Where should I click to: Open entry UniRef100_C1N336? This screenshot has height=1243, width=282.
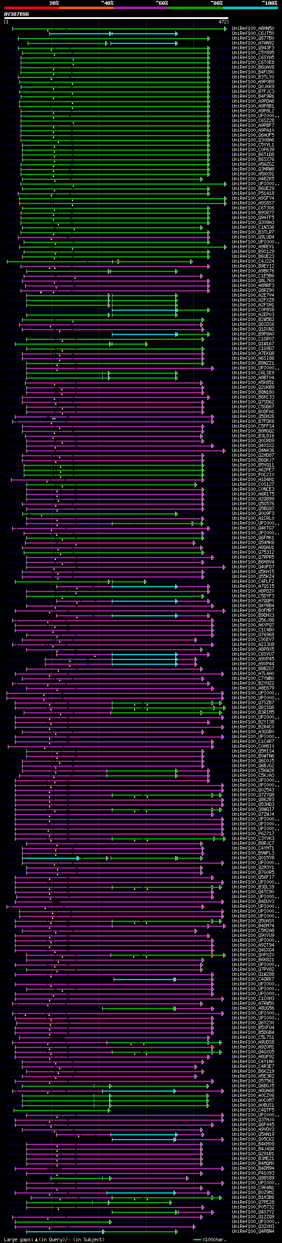[x=252, y=228]
